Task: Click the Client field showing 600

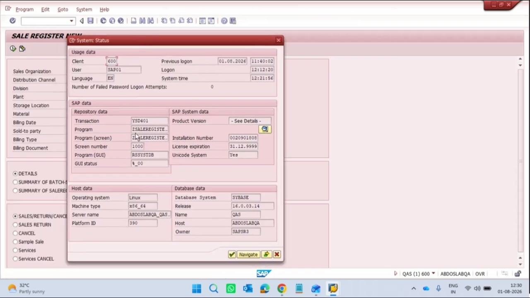Action: (112, 61)
